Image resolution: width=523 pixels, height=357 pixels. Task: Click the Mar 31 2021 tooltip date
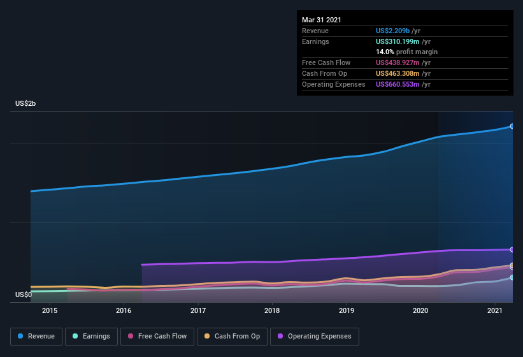322,20
